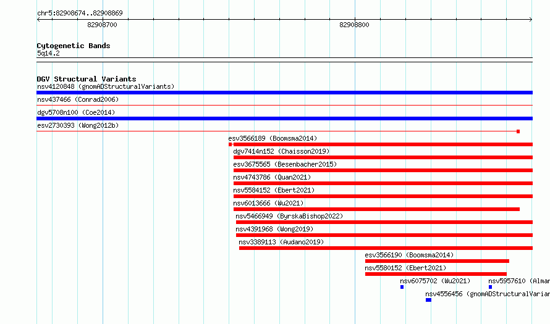Click the chr5:82908674..82908869 coordinate label
Screen dimensions: 550x324
pyautogui.click(x=80, y=13)
